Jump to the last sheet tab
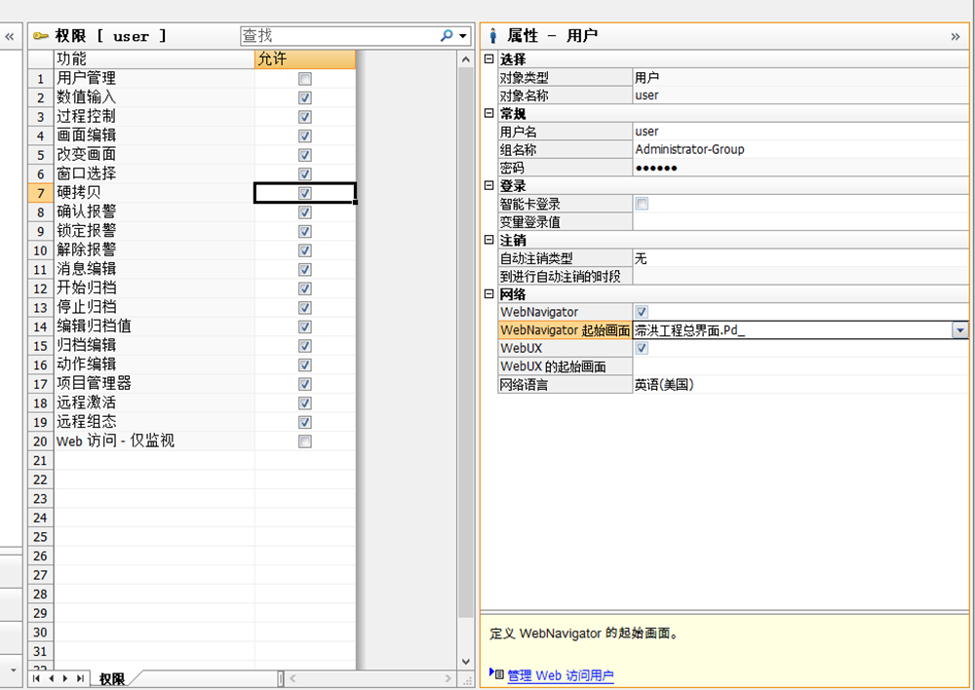 79,677
